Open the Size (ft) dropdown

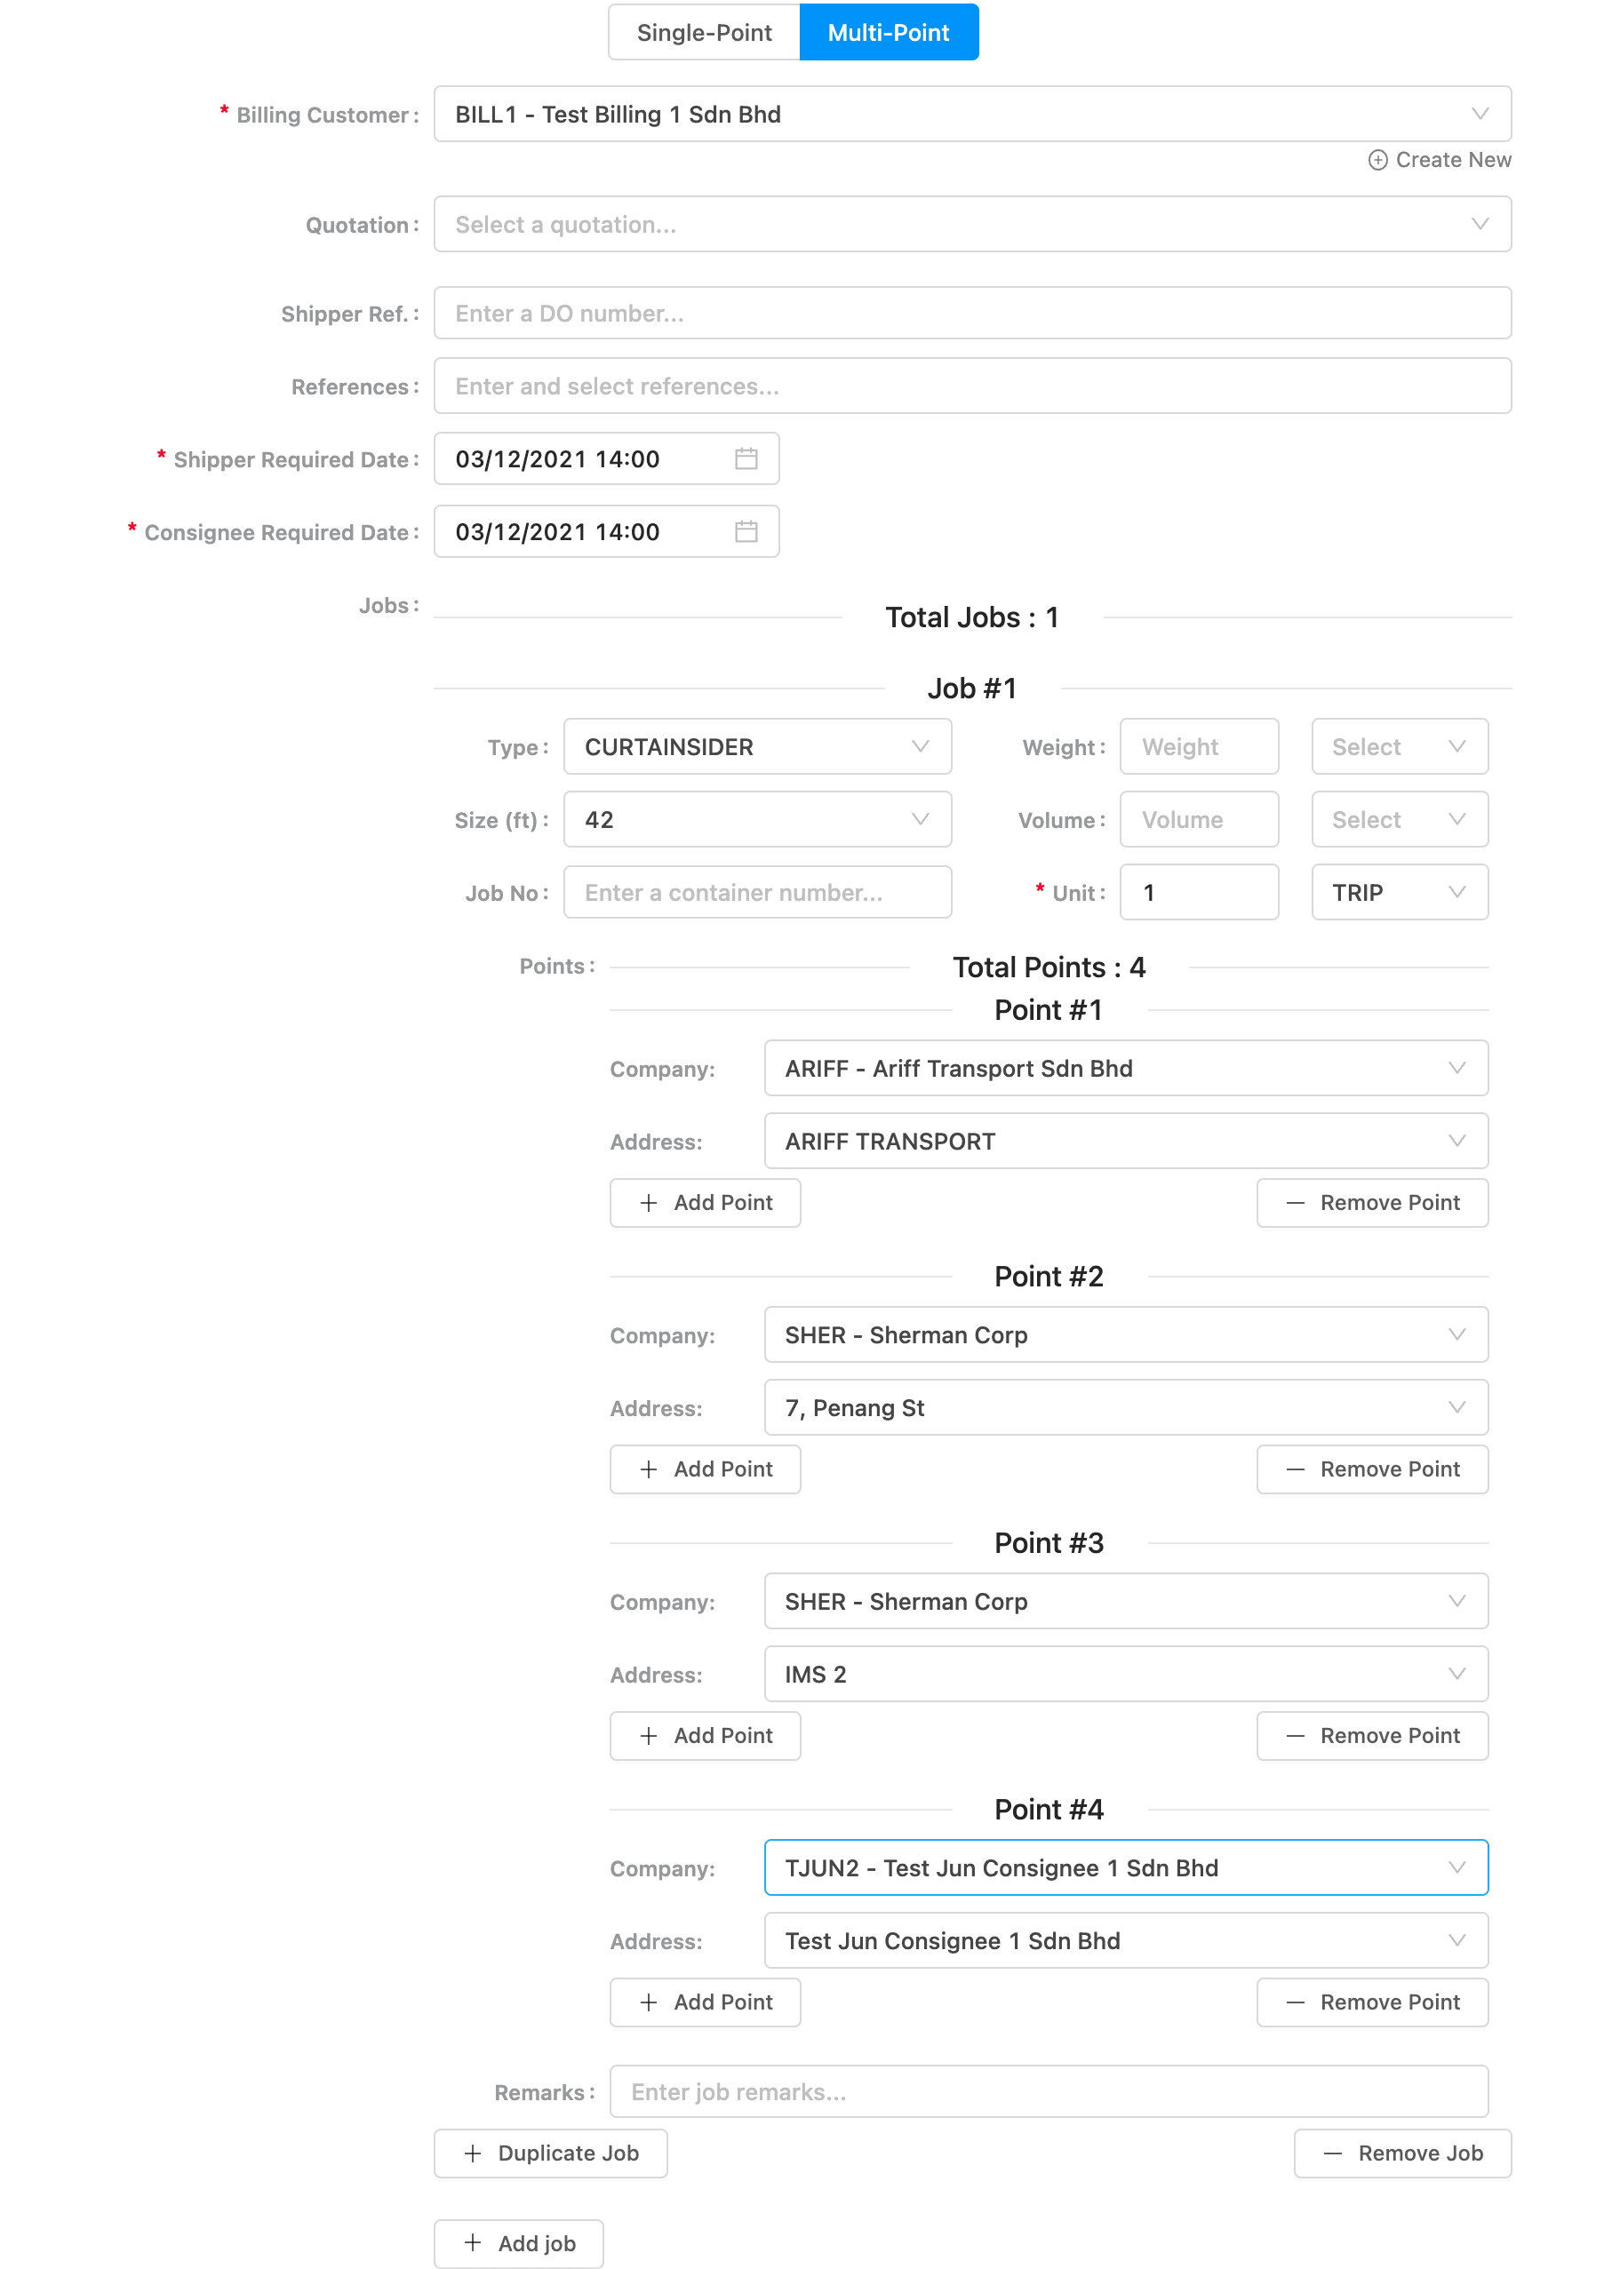757,819
